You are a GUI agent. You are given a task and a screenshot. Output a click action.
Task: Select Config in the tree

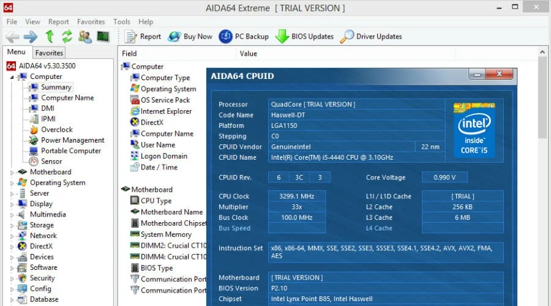coord(40,288)
